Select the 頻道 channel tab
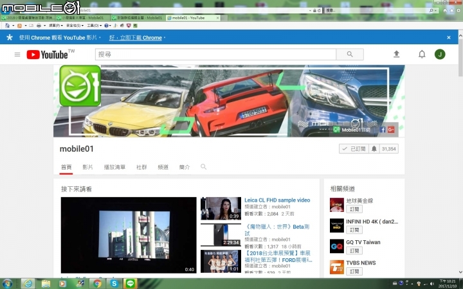 (163, 167)
